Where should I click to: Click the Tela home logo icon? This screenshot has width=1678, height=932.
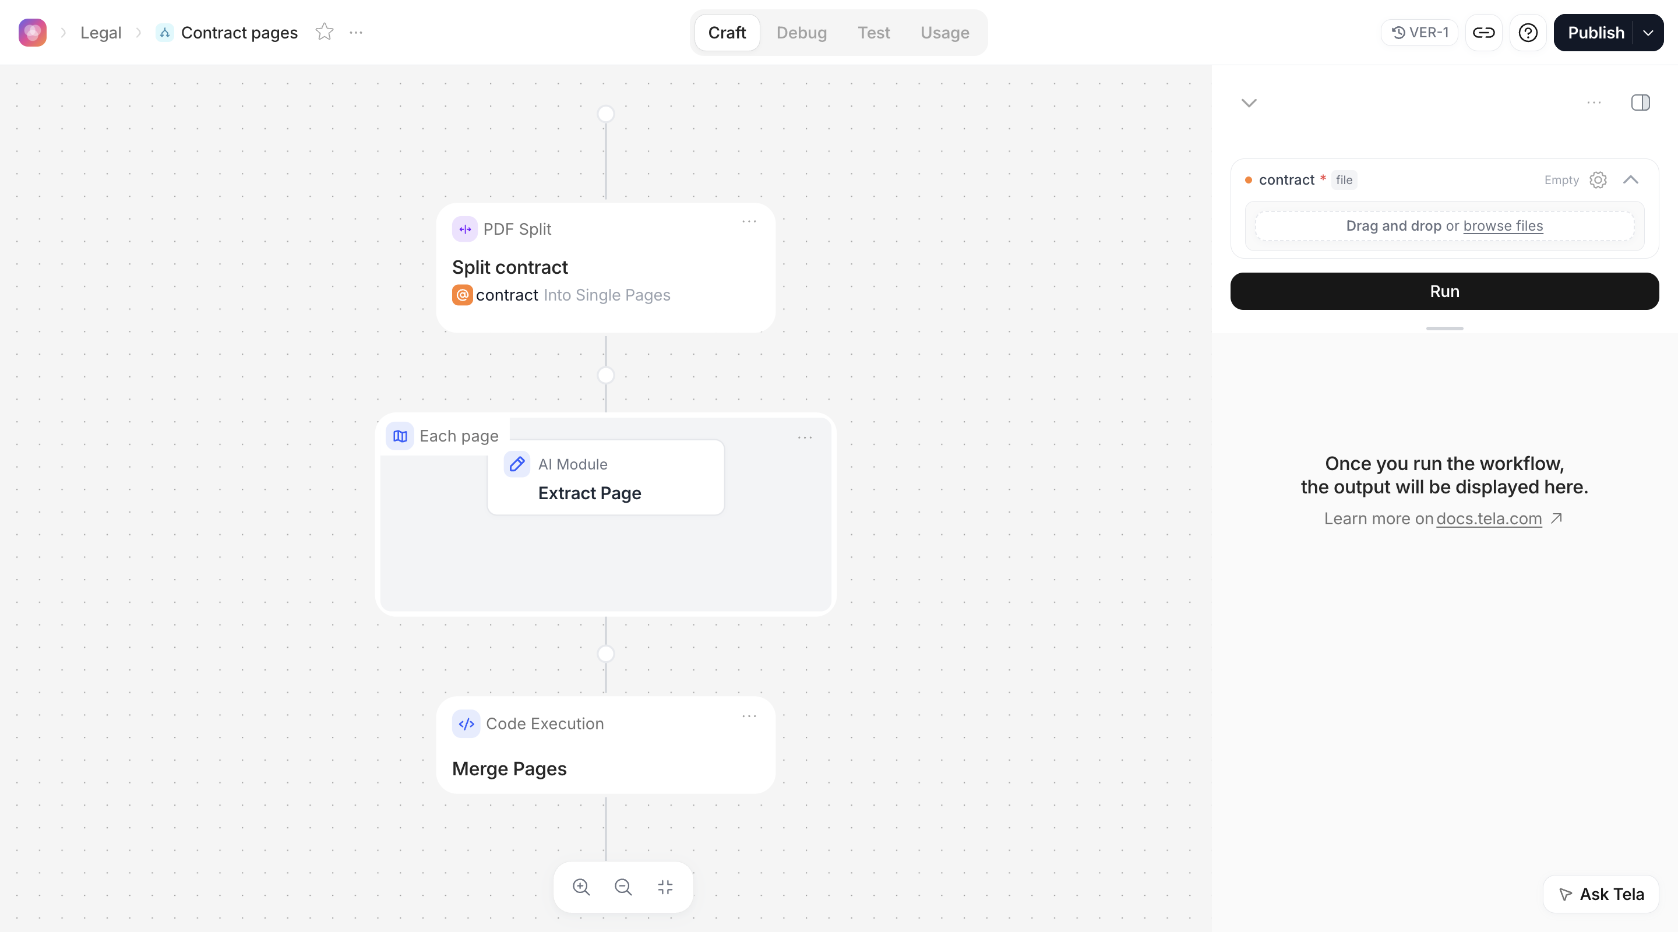[x=33, y=33]
